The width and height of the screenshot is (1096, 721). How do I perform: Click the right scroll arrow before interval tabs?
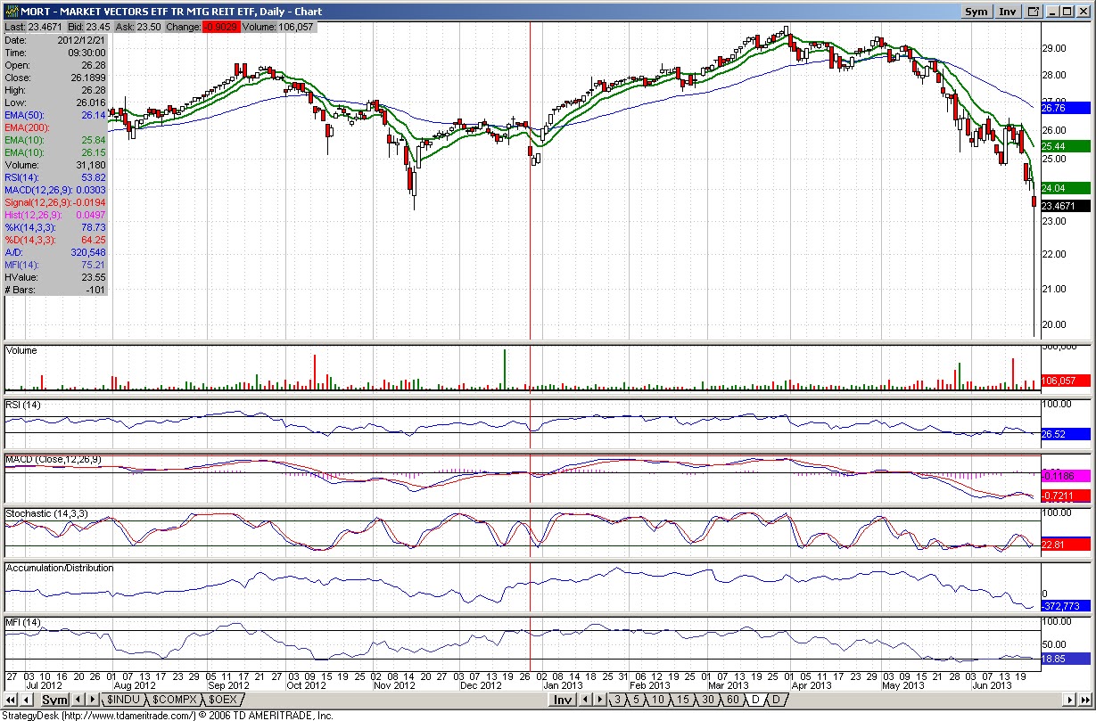pyautogui.click(x=599, y=701)
